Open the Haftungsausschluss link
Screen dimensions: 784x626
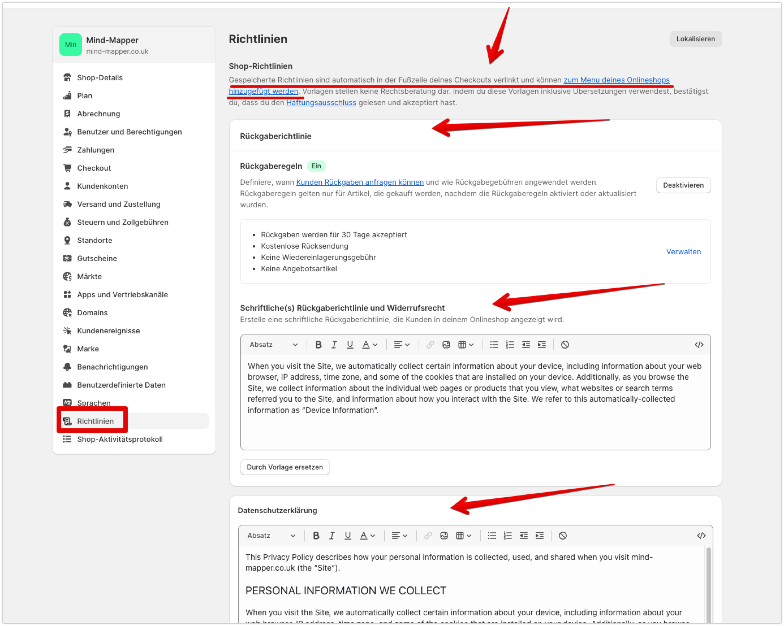pos(321,102)
